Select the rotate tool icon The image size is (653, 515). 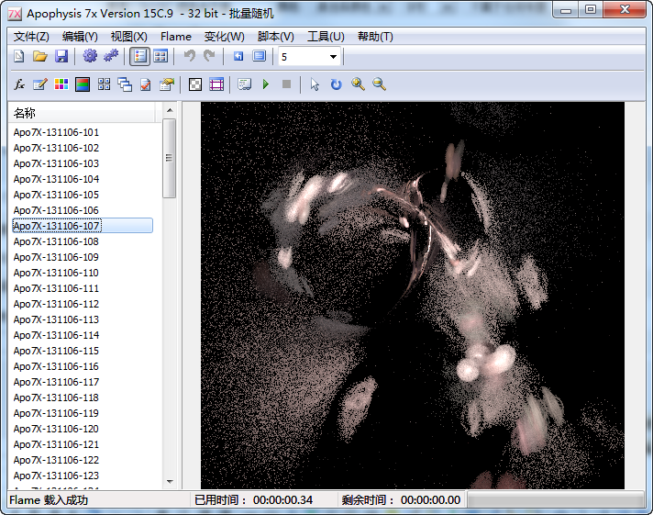point(336,84)
